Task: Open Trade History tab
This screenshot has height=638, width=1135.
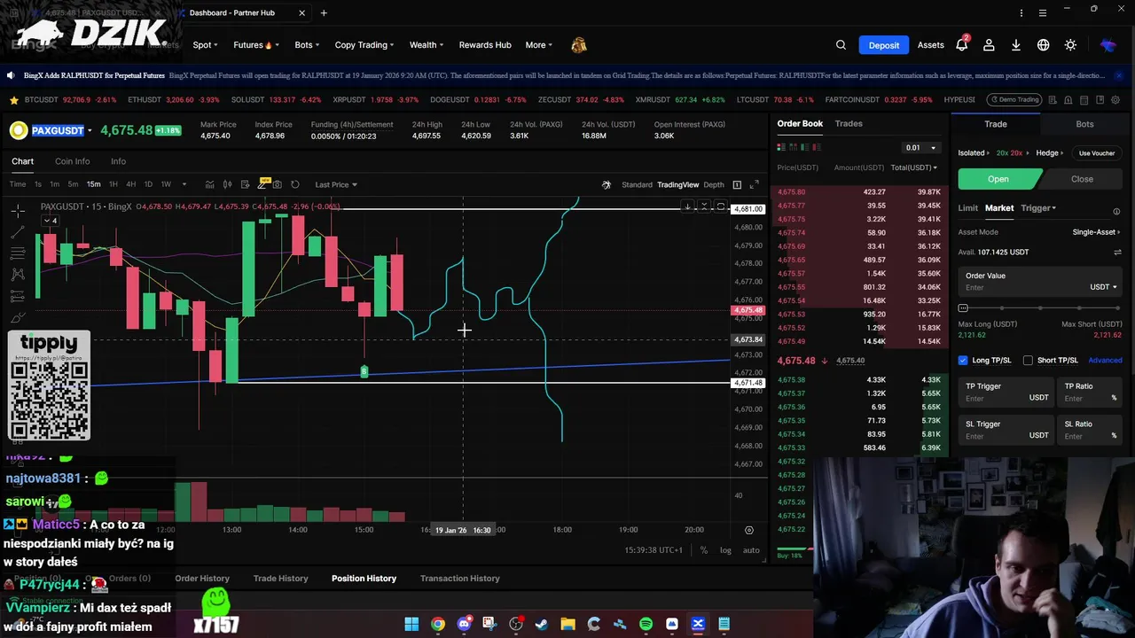Action: pos(280,579)
